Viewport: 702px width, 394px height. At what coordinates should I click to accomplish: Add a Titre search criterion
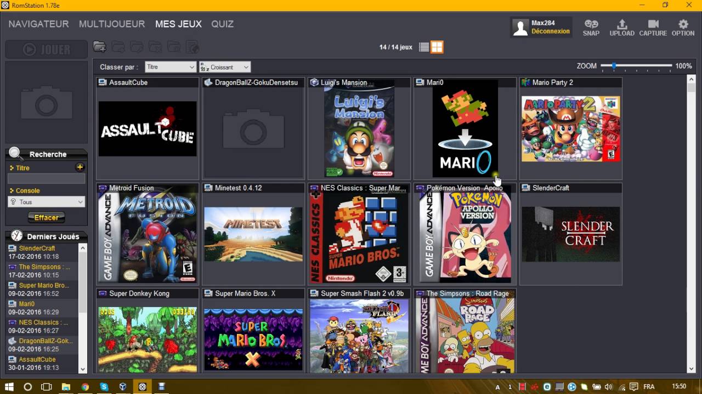click(x=80, y=167)
